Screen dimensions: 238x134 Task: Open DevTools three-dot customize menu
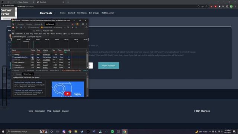87,24
